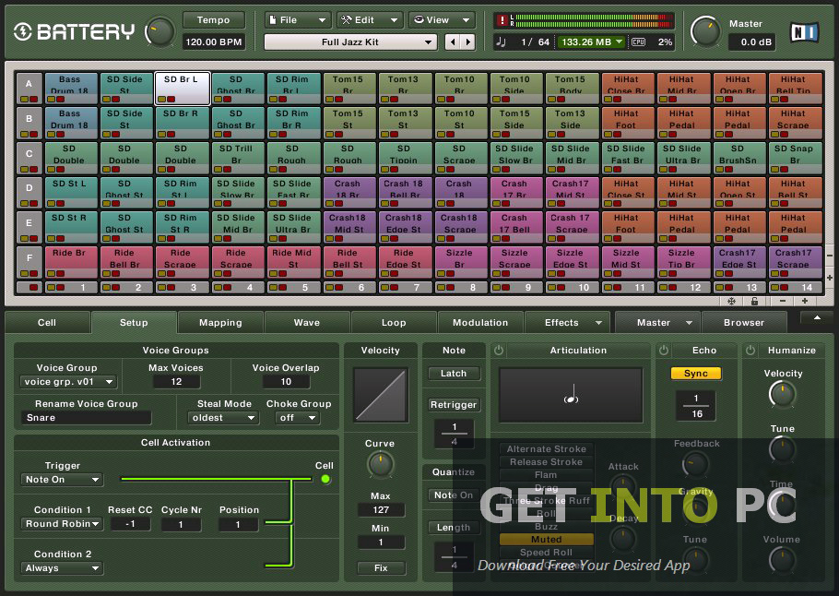Select the Sizzle Br cell

[x=461, y=262]
